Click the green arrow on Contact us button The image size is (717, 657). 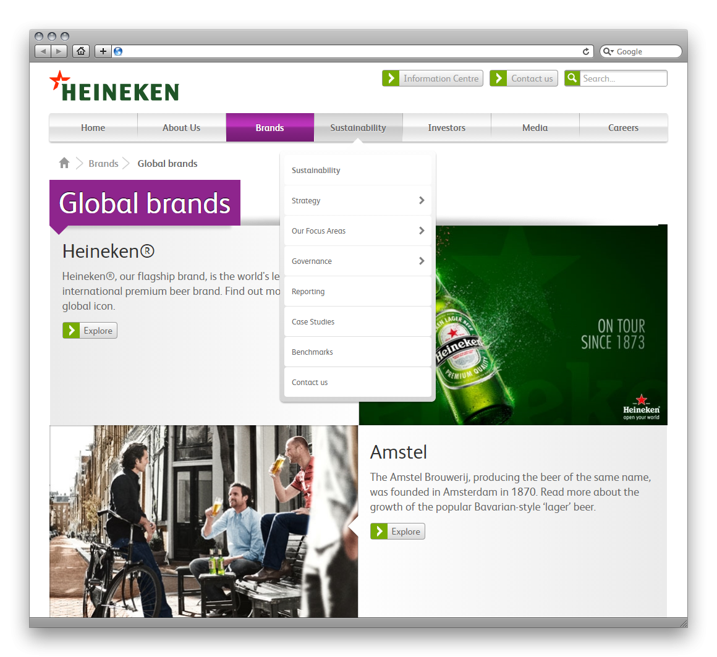point(498,78)
